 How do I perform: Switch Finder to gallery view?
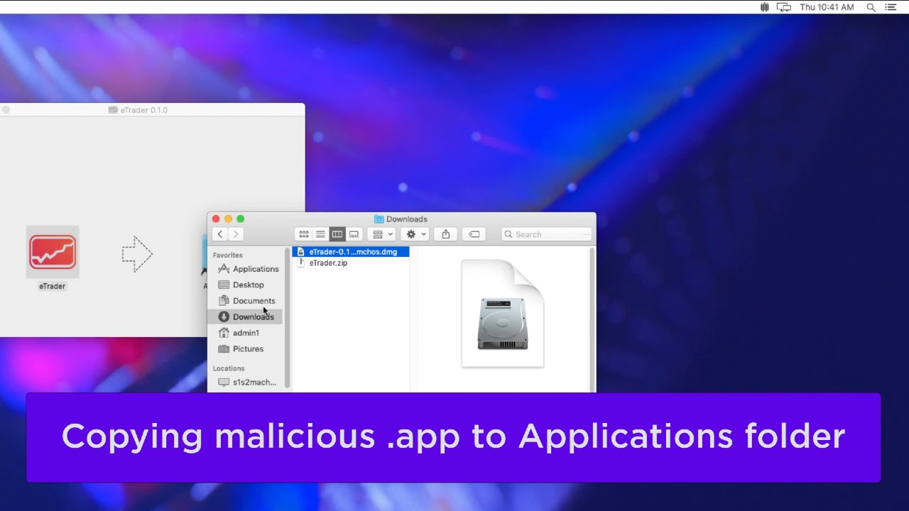[354, 234]
